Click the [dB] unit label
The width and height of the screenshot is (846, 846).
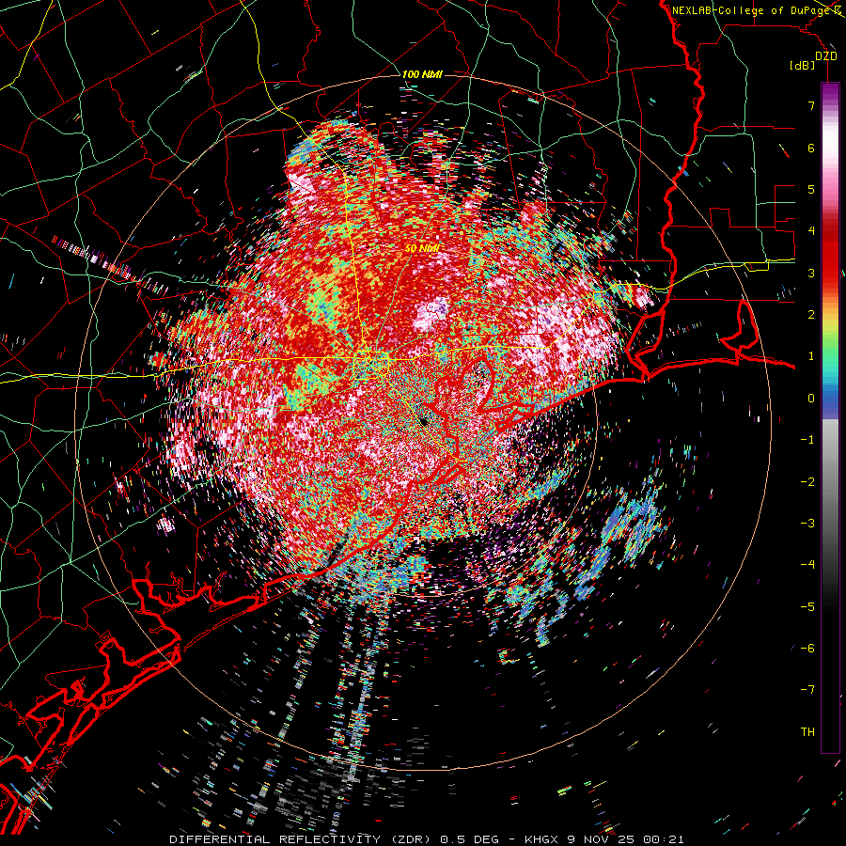point(803,65)
